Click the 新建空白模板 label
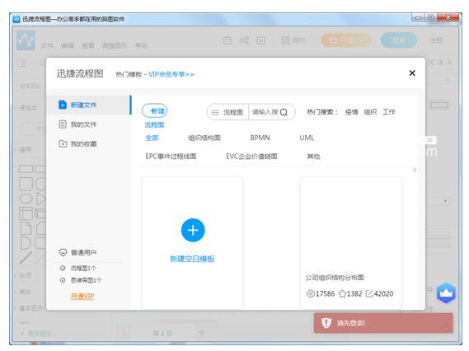469x351 pixels. point(192,259)
